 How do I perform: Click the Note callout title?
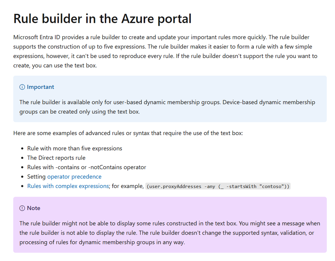[34, 208]
